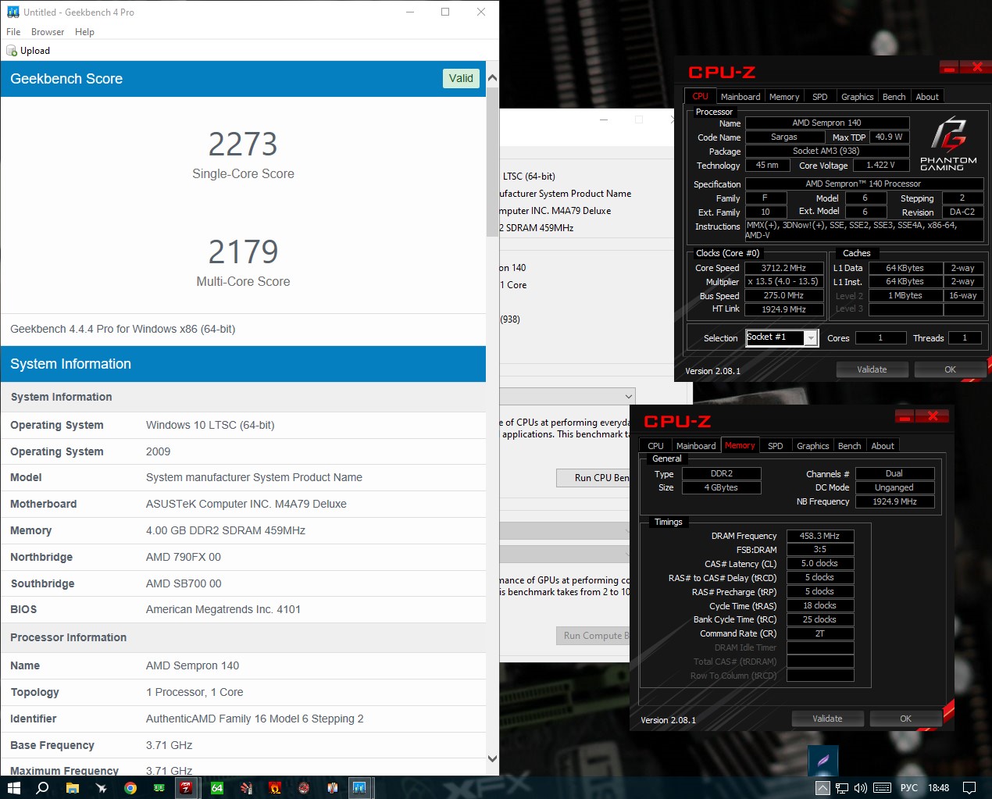Click the Run CPU Benchmark button

pyautogui.click(x=593, y=477)
